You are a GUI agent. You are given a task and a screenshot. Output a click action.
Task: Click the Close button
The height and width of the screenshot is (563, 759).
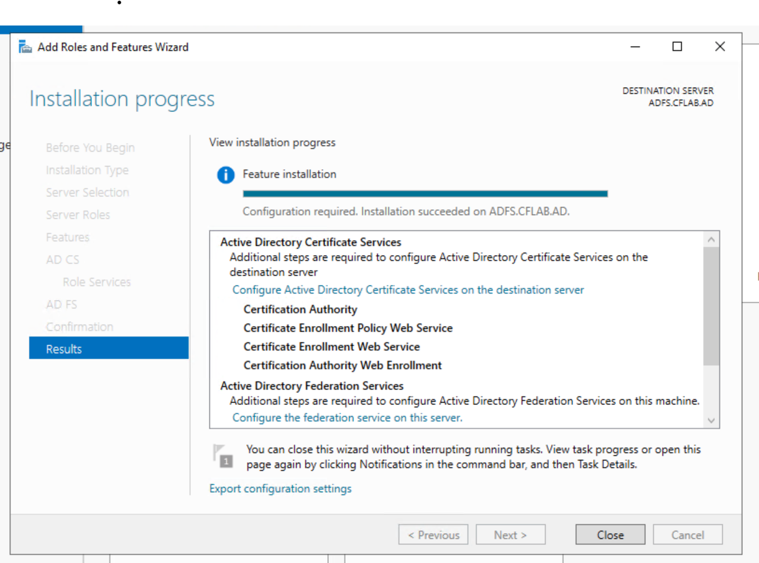[x=610, y=535]
